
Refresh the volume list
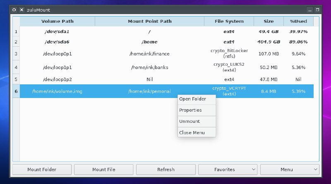click(x=166, y=170)
